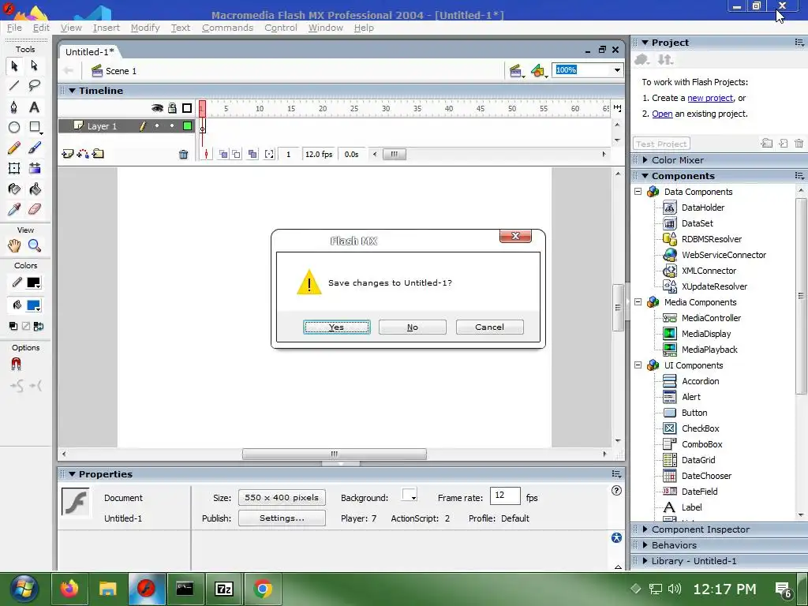
Task: Select the Paint Bucket tool
Action: click(x=35, y=189)
